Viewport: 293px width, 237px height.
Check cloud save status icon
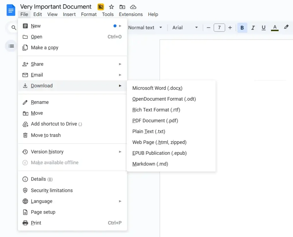133,7
